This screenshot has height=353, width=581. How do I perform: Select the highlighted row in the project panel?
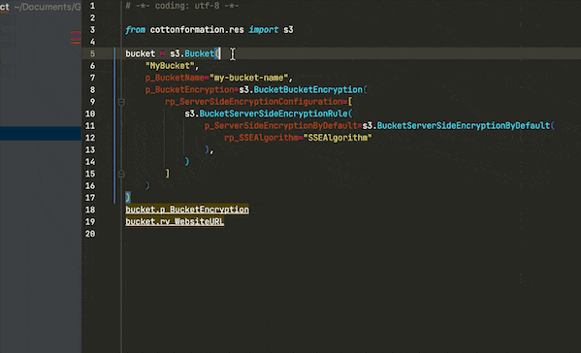pos(41,134)
